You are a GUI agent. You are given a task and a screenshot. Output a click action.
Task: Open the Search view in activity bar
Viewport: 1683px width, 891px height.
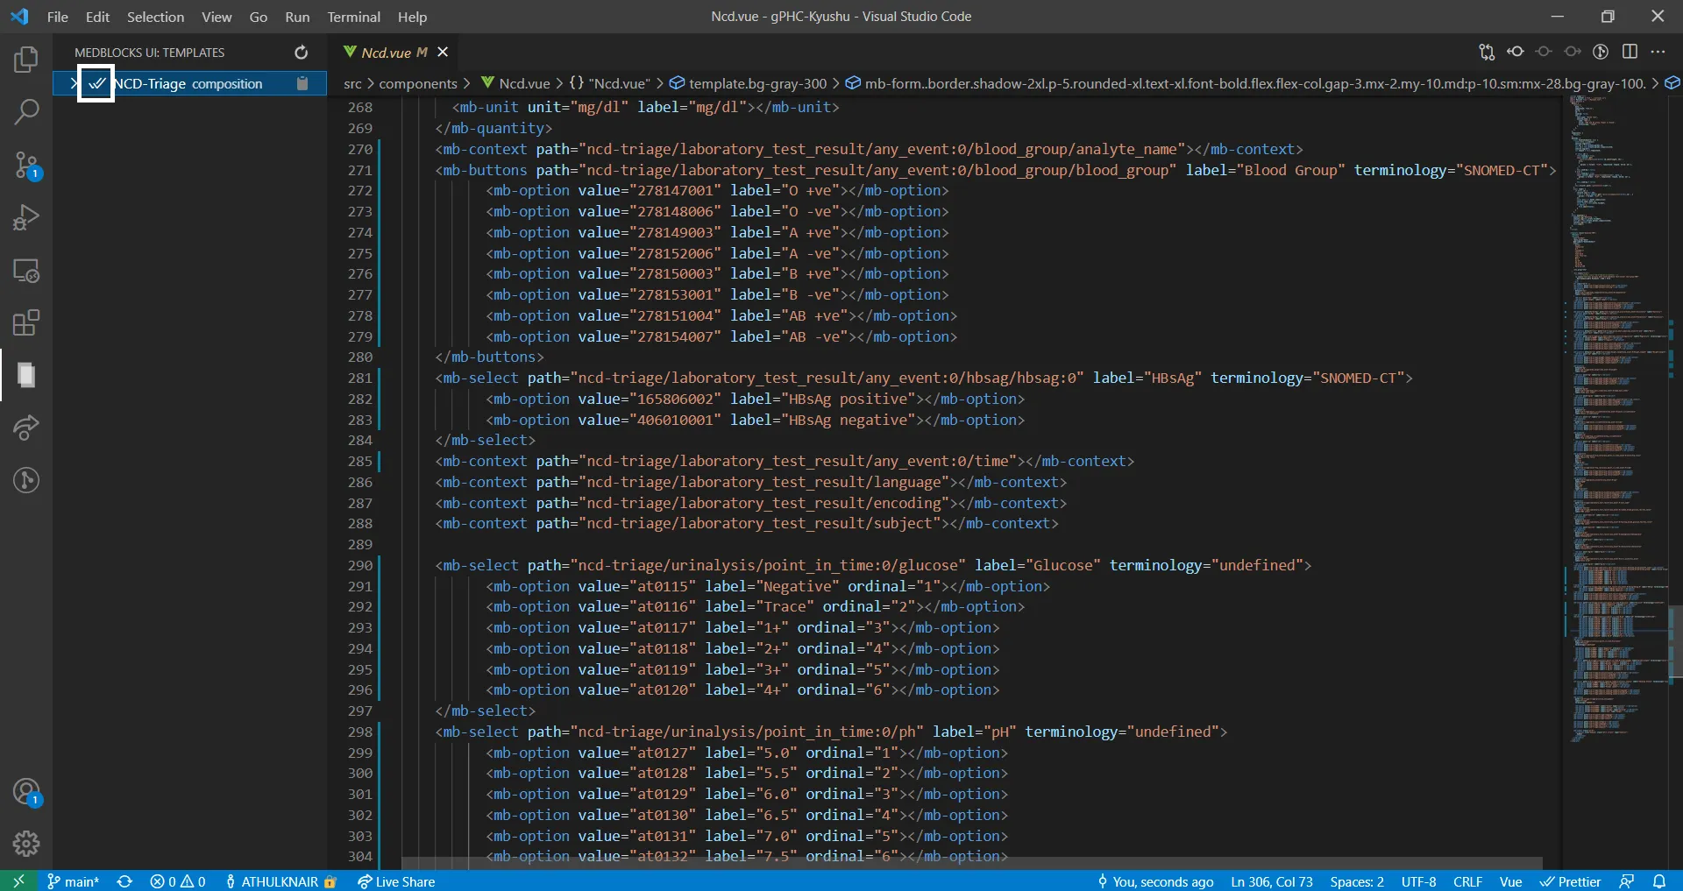pyautogui.click(x=26, y=112)
